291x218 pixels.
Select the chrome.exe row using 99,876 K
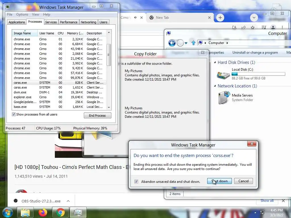pyautogui.click(x=59, y=78)
